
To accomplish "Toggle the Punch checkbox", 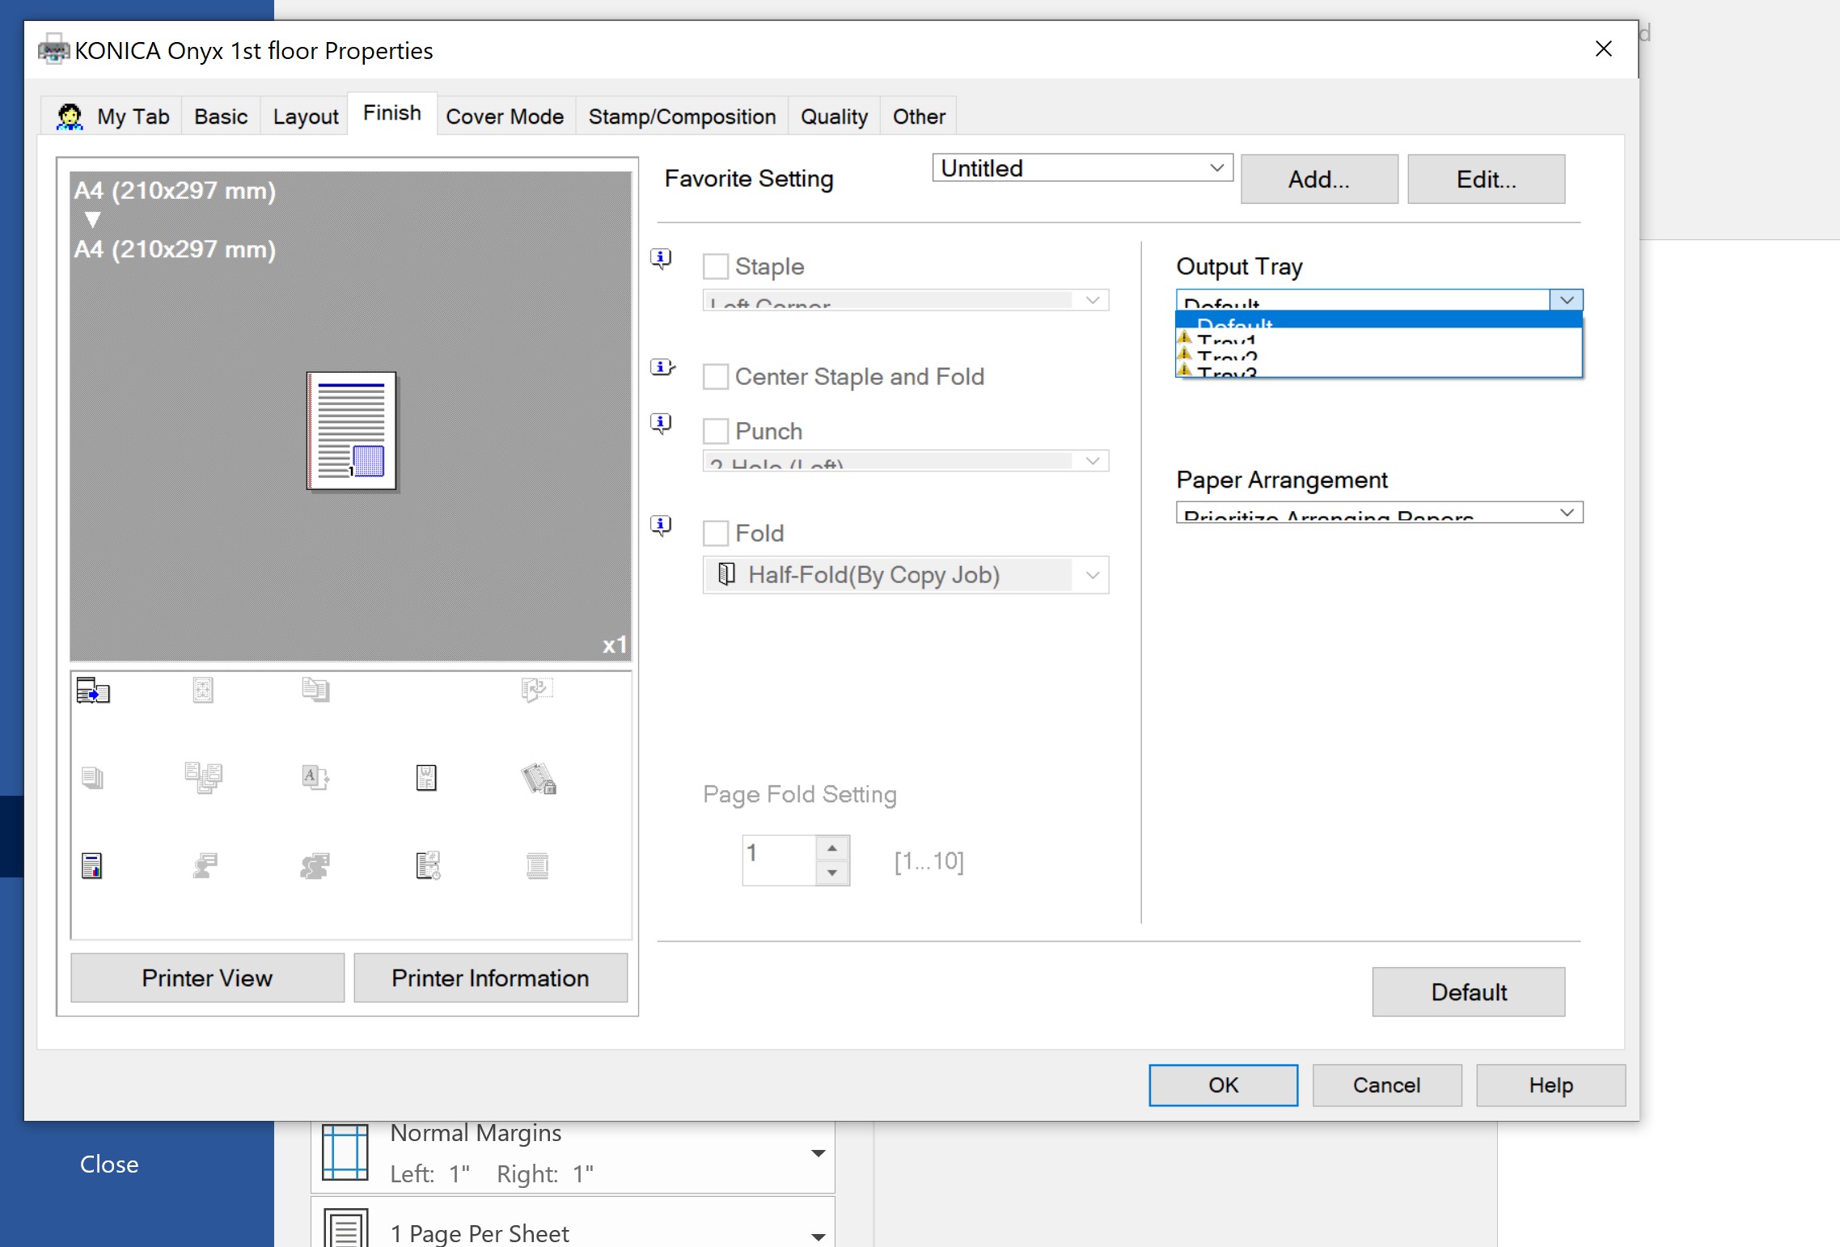I will (715, 431).
